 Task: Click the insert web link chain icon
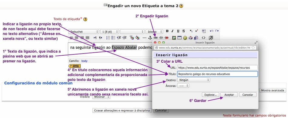pyautogui.click(x=156, y=38)
